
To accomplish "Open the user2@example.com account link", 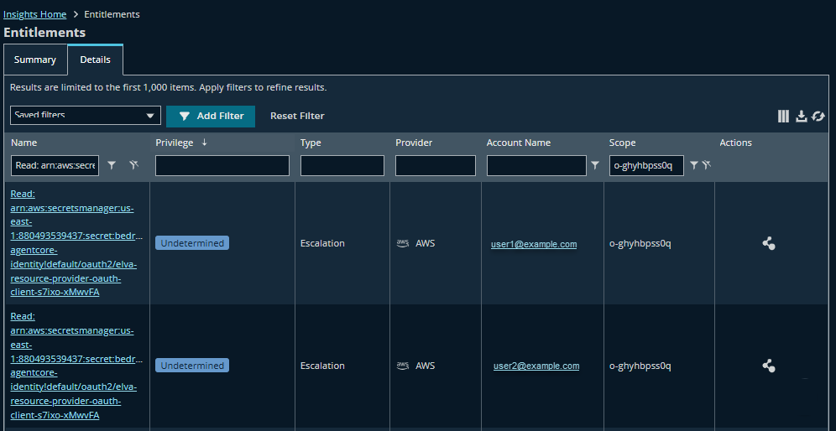I will click(x=536, y=366).
